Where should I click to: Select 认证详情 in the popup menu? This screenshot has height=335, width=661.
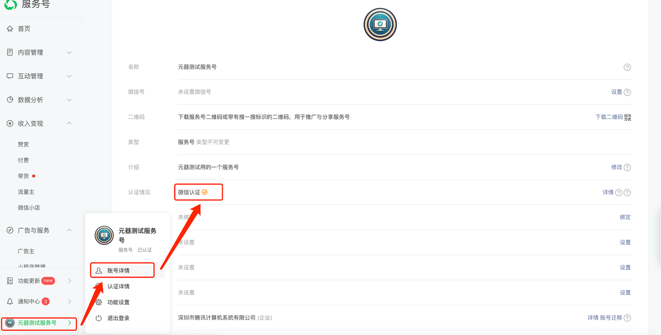pyautogui.click(x=119, y=286)
